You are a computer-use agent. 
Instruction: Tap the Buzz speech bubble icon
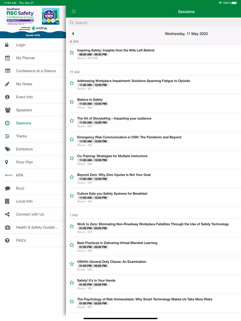8,188
